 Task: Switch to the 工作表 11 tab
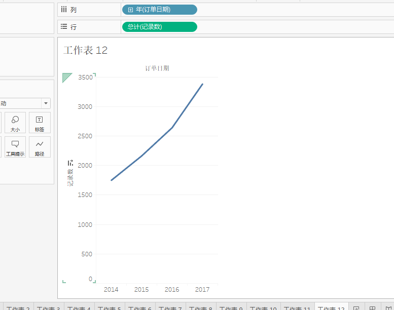coord(297,307)
